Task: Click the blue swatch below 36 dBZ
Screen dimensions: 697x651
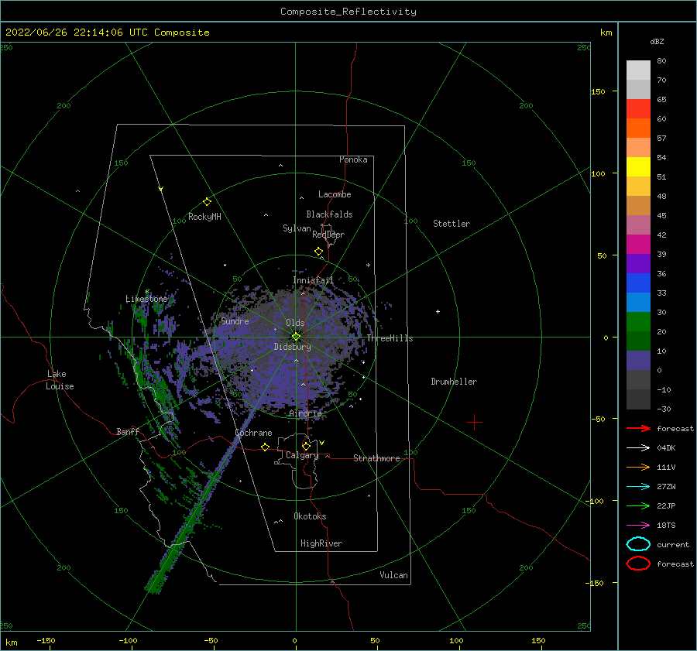Action: click(638, 283)
